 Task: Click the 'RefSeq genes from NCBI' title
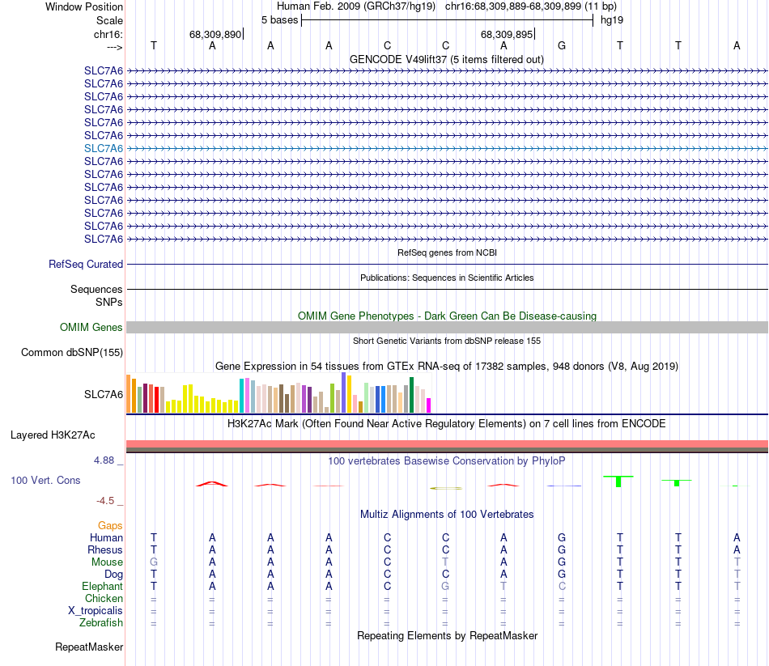(x=447, y=252)
